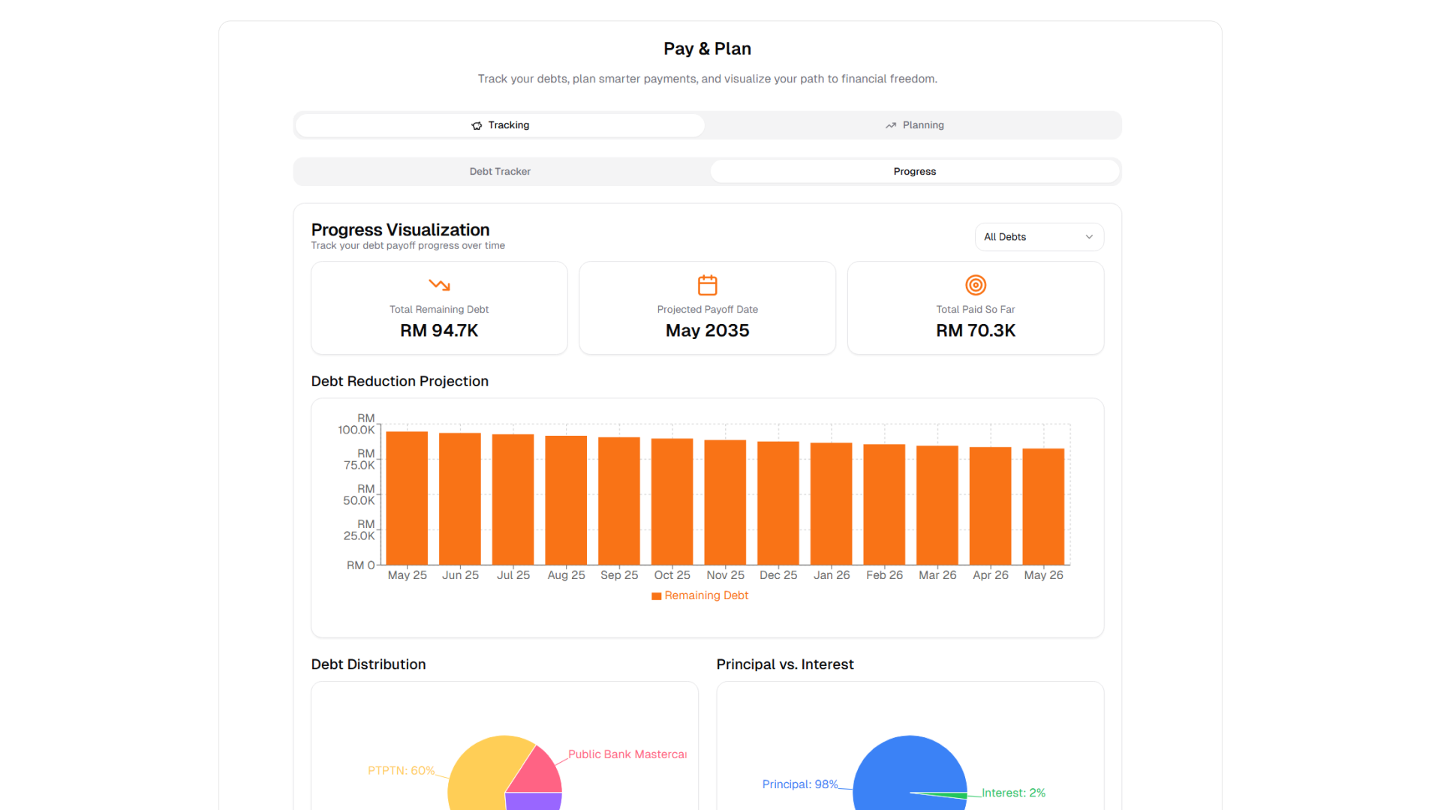This screenshot has width=1441, height=810.
Task: Switch to the Tracking tab
Action: [x=500, y=125]
